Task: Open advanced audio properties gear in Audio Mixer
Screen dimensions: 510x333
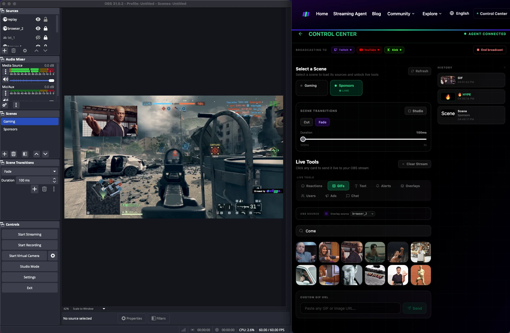Action: 5,105
